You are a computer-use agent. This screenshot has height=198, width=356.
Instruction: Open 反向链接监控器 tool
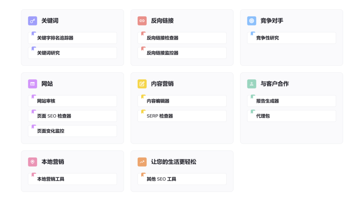click(x=182, y=53)
